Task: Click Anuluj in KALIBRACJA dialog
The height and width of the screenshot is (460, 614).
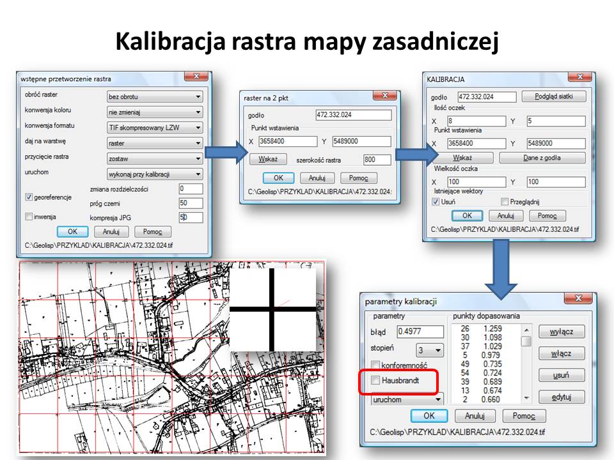Action: tap(505, 215)
